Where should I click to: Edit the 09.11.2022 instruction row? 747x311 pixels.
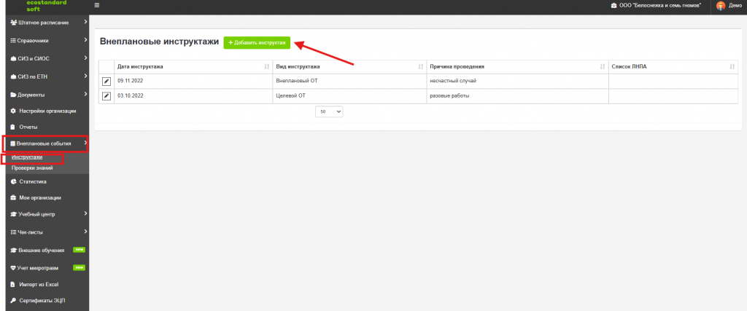(107, 82)
